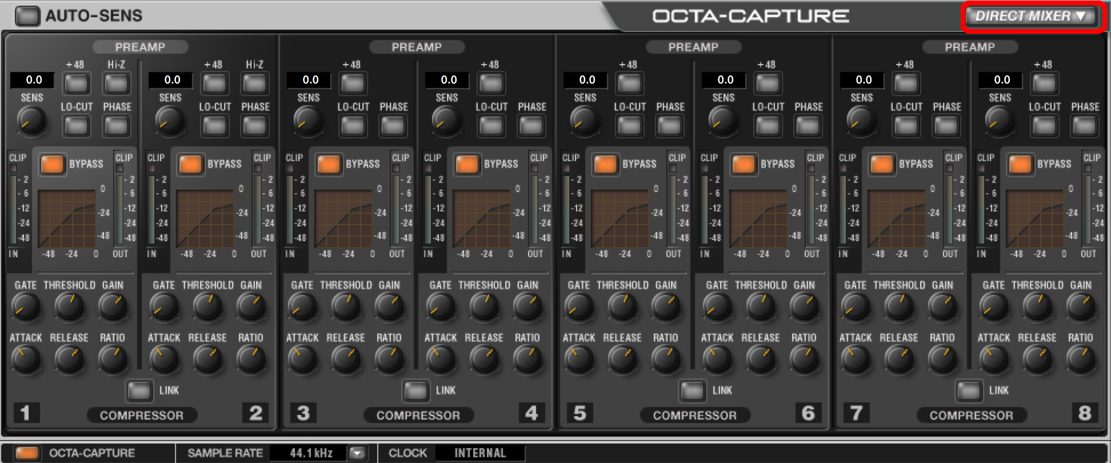Screen dimensions: 1111x463
Task: Enable +48 phantom power on channel 8
Action: (x=1044, y=83)
